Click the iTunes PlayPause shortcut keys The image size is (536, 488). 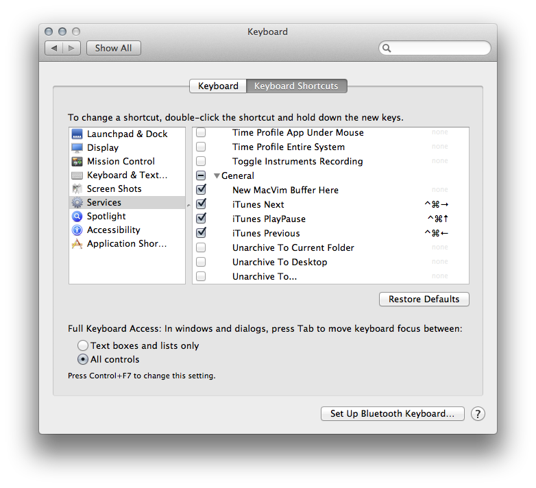[x=438, y=219]
